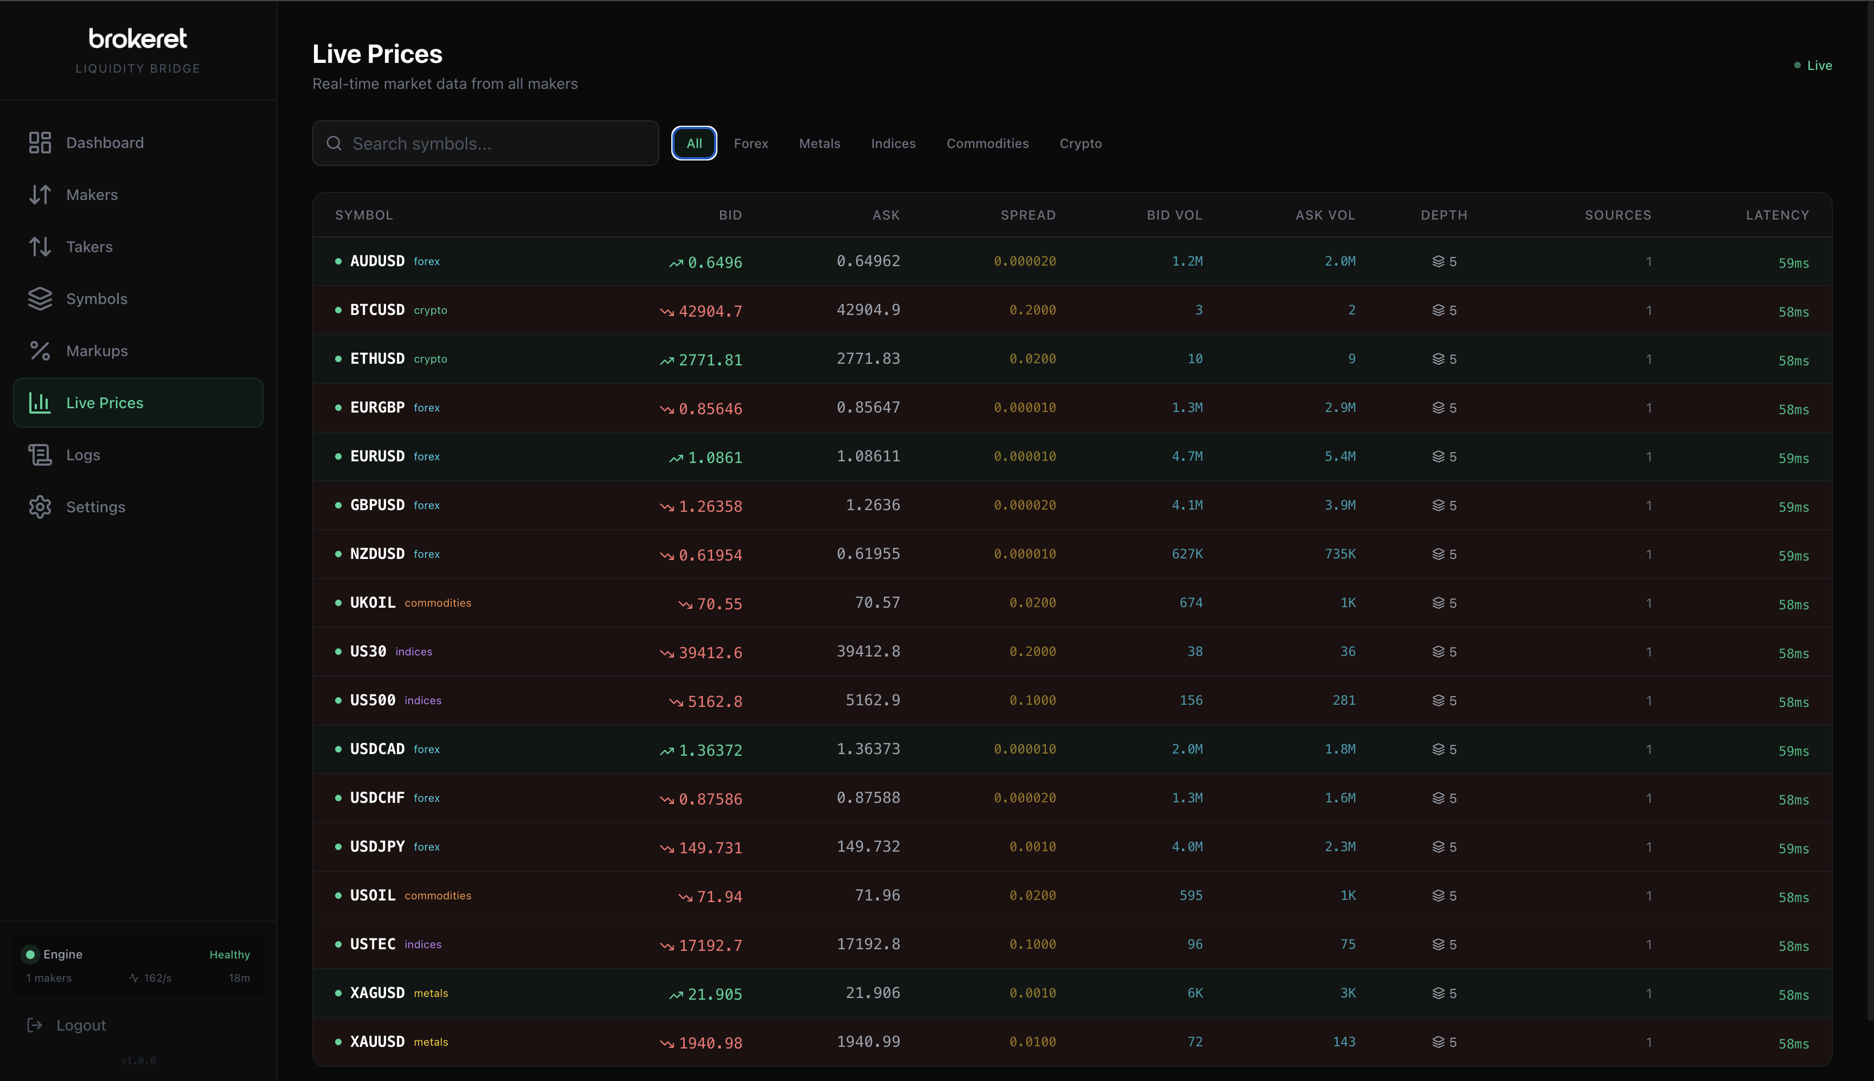Screen dimensions: 1874x1081
Task: Open the Dashboard panel
Action: [x=104, y=142]
